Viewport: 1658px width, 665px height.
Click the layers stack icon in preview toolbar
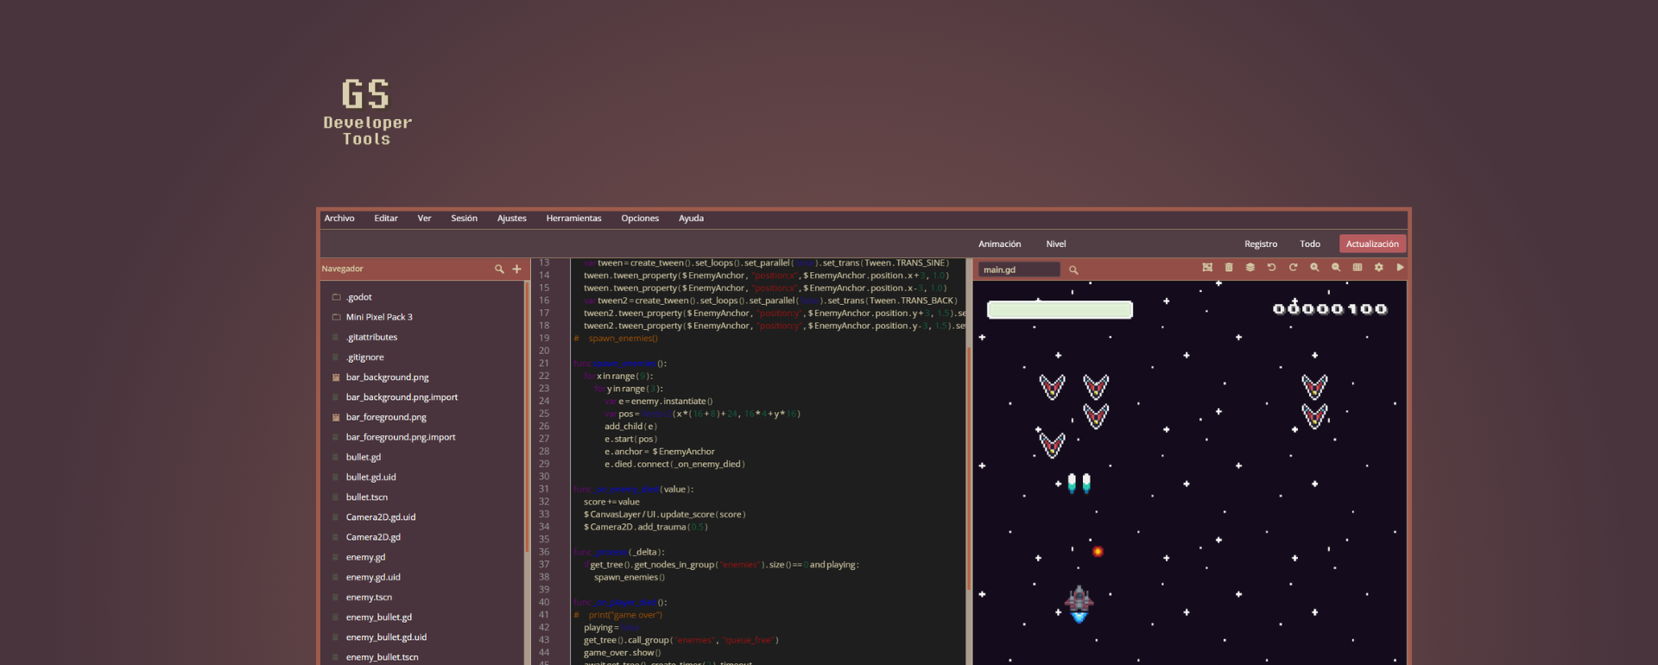(x=1250, y=268)
